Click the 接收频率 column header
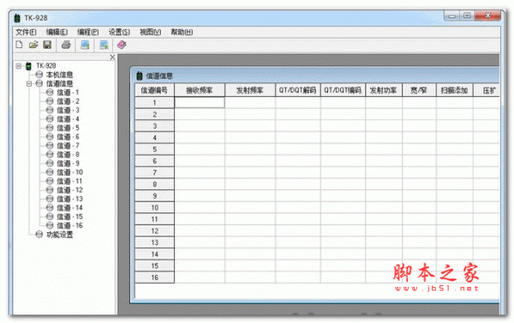The height and width of the screenshot is (323, 514). (x=200, y=90)
